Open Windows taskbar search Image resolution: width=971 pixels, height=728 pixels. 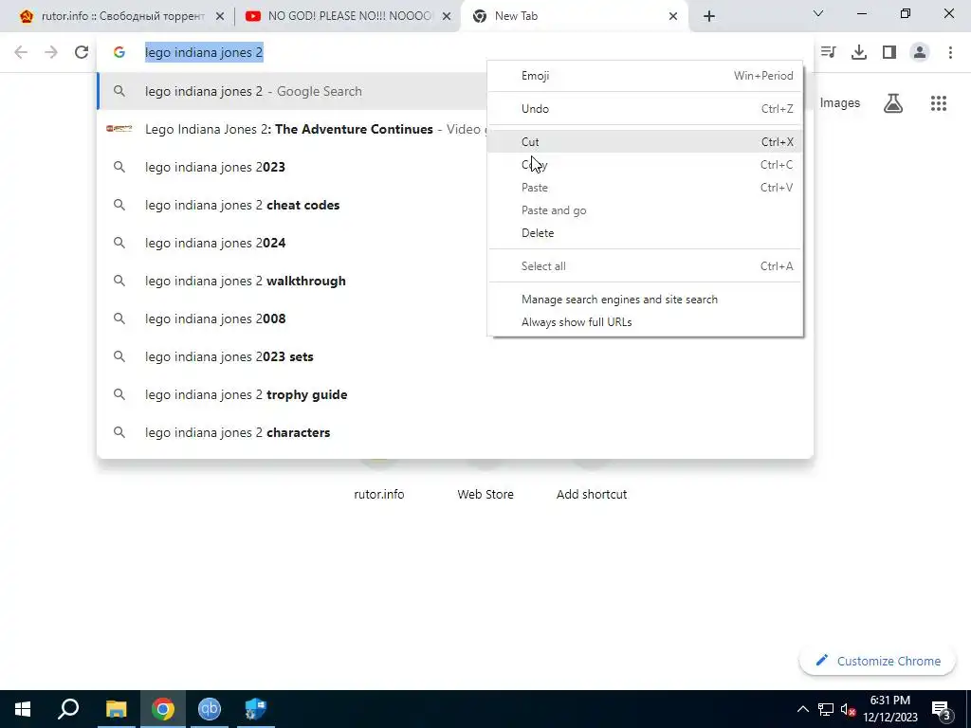pyautogui.click(x=68, y=709)
